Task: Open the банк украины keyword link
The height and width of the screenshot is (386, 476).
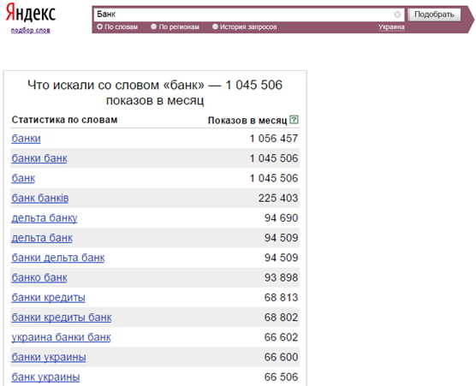Action: pyautogui.click(x=46, y=377)
